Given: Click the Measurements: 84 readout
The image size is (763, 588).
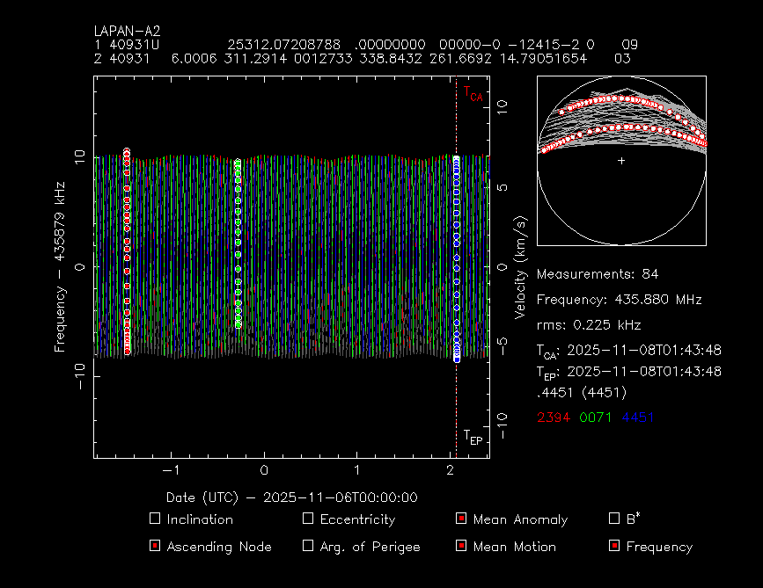Looking at the screenshot, I should [x=597, y=274].
